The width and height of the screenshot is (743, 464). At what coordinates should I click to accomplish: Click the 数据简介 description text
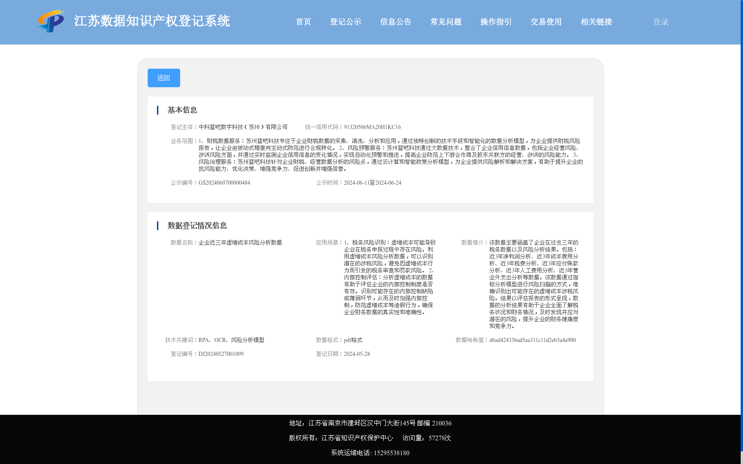point(534,284)
